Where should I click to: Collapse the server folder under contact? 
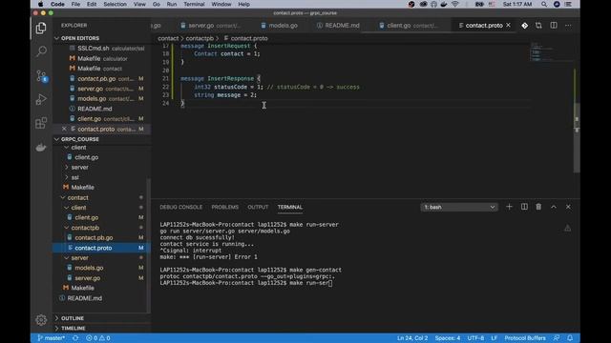(x=79, y=258)
